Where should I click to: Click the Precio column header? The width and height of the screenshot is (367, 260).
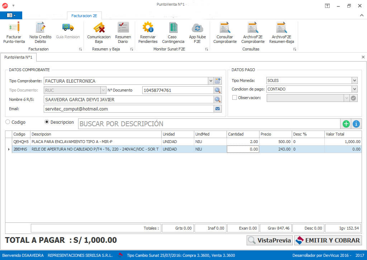pos(275,134)
